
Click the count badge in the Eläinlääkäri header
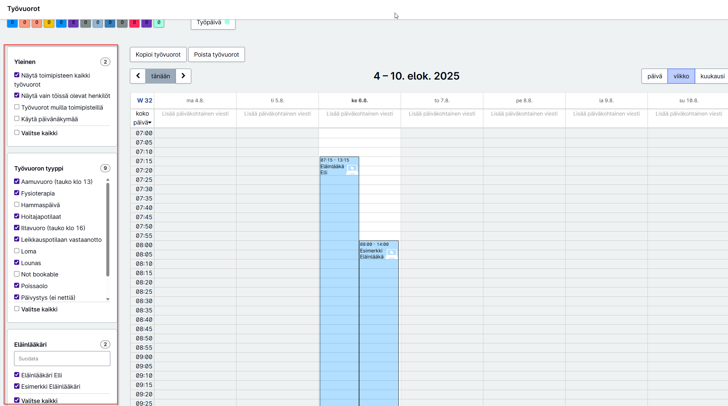tap(105, 344)
